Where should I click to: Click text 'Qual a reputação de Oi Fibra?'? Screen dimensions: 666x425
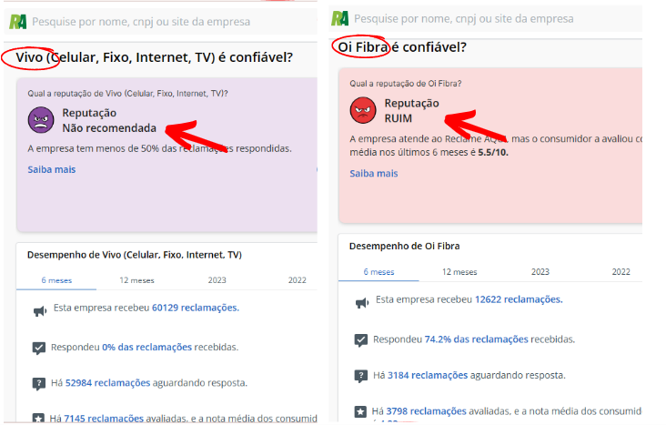405,84
